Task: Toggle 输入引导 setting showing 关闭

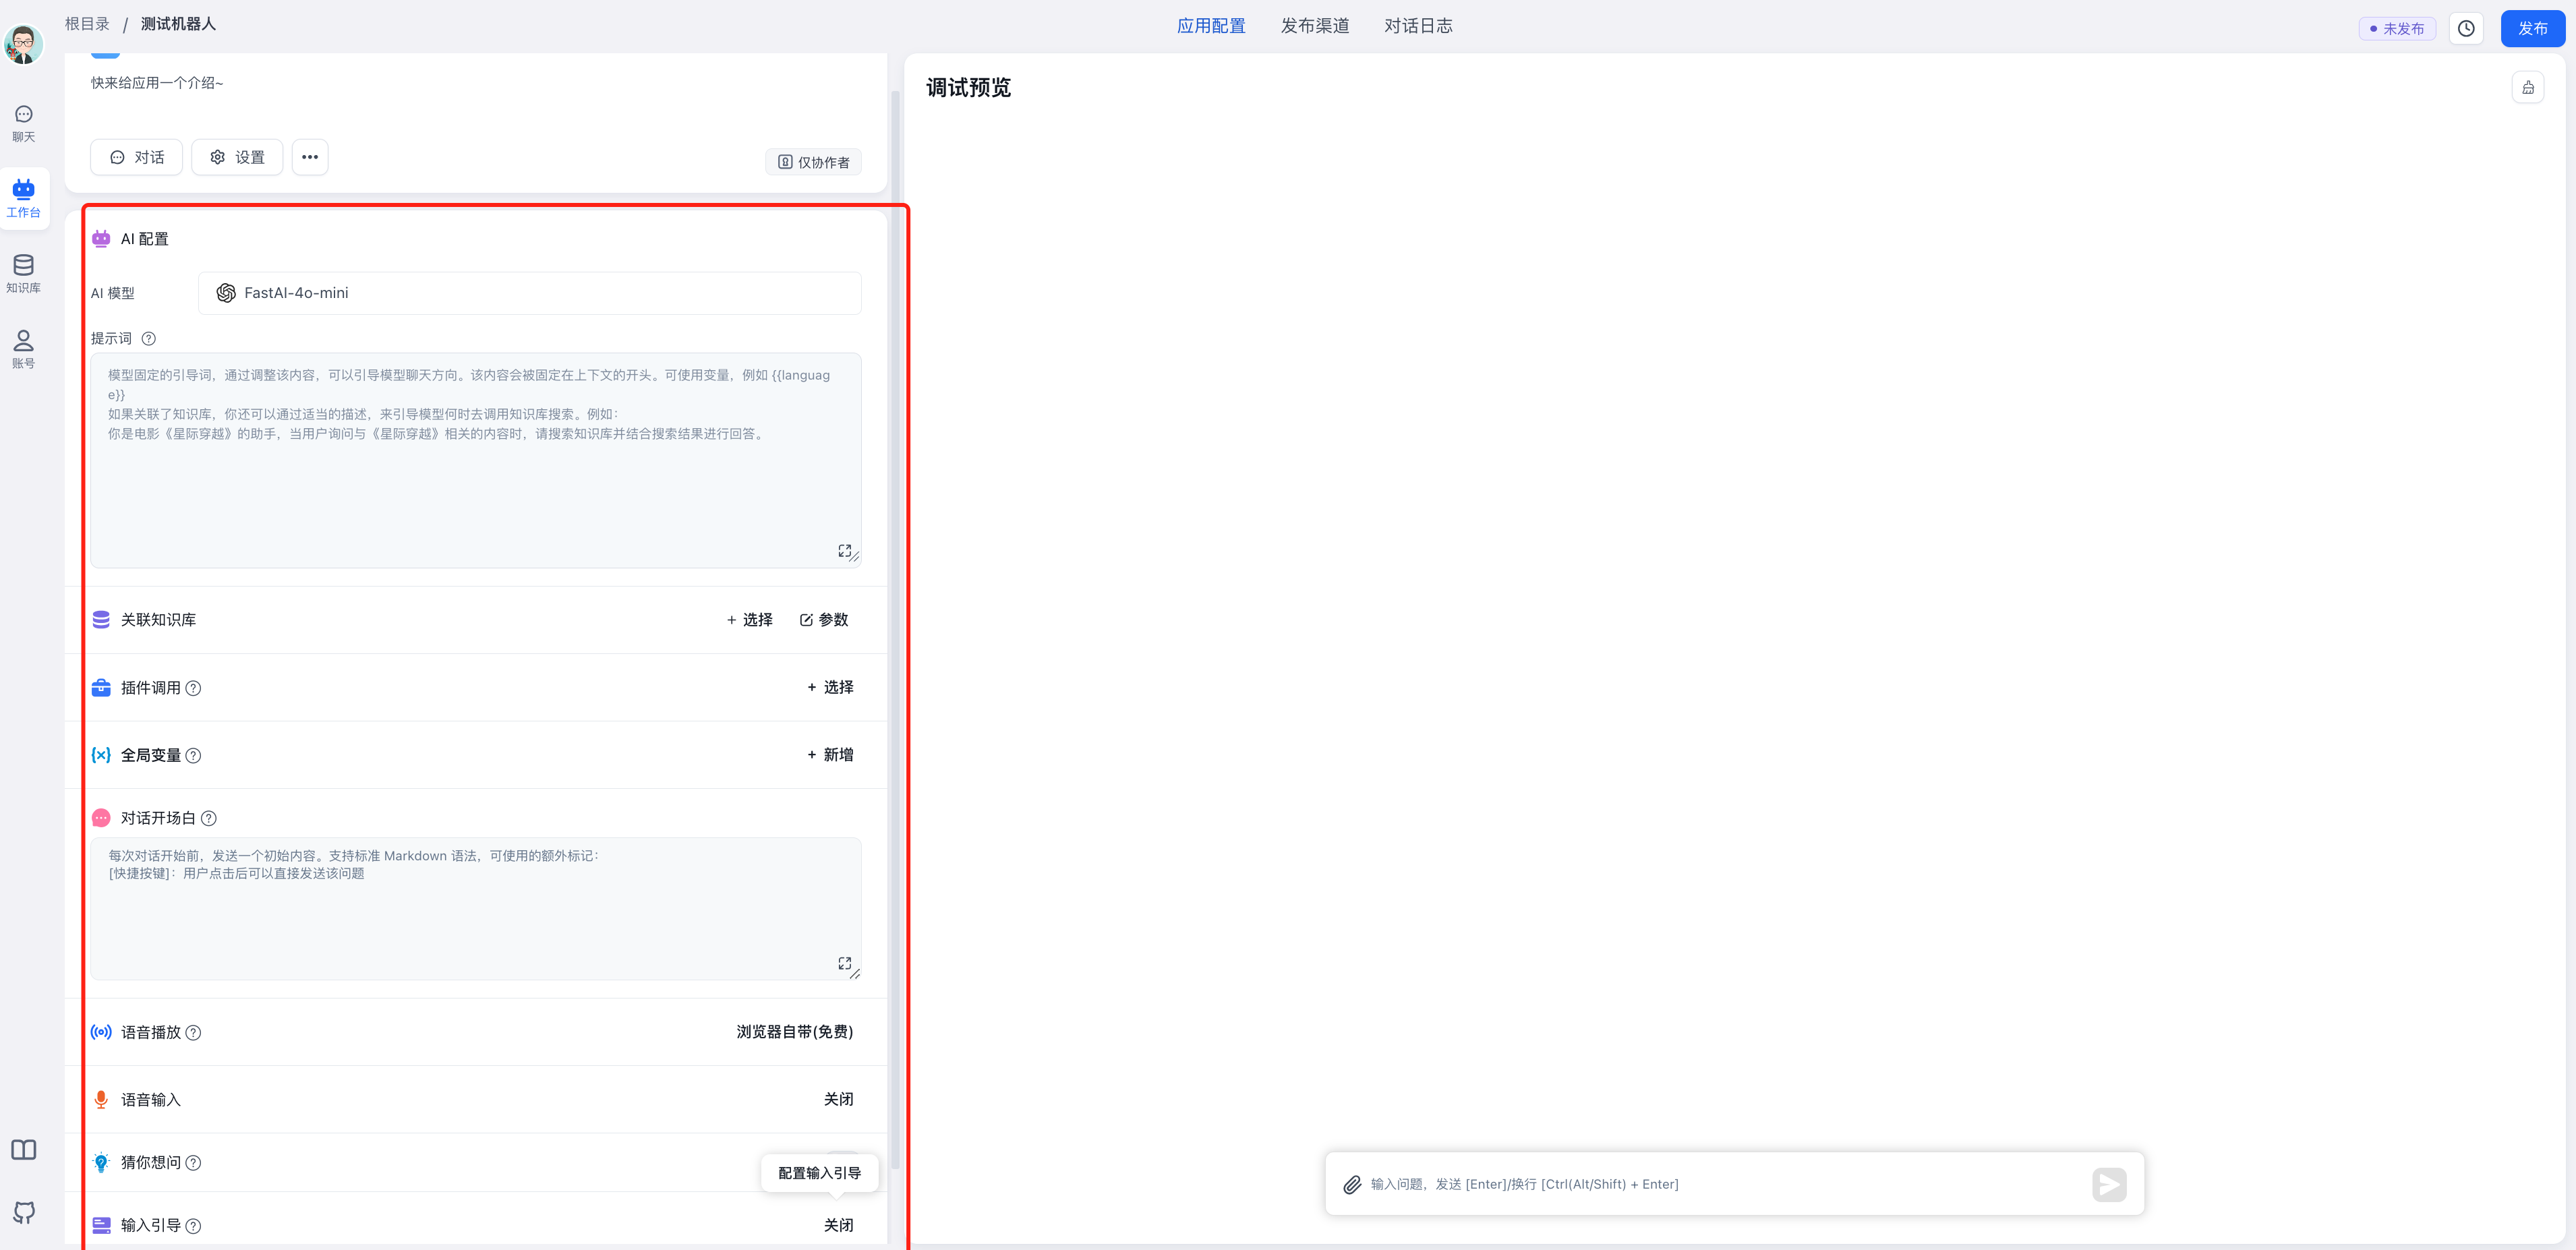Action: click(x=838, y=1225)
